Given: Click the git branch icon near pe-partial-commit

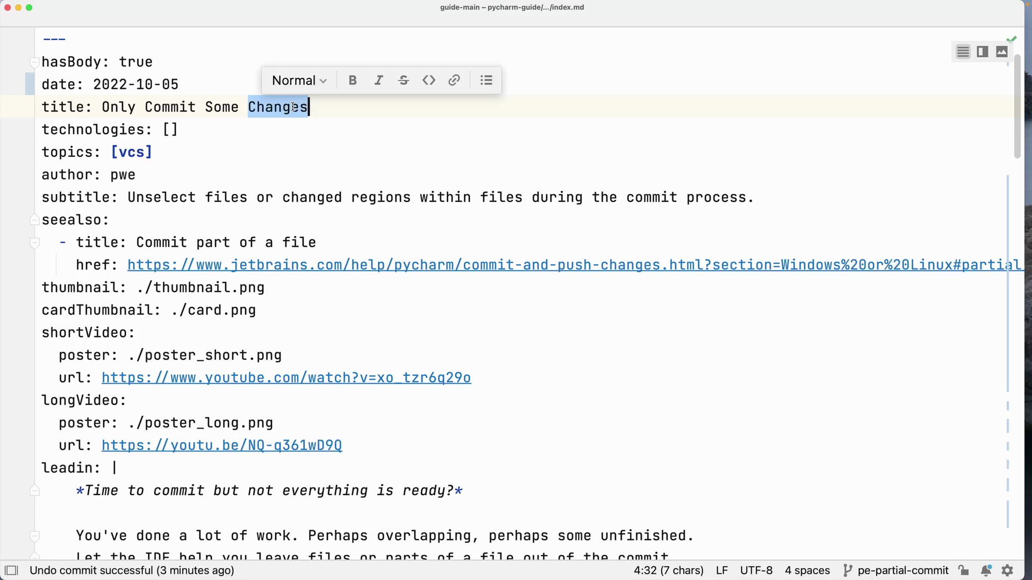Looking at the screenshot, I should pos(848,570).
